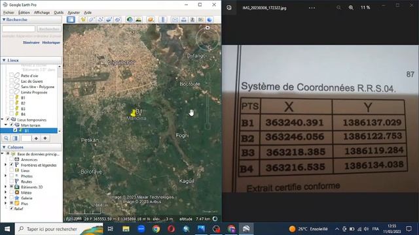419x235 pixels.
Task: Open the three-dots menu in photo viewer
Action: 312,8
